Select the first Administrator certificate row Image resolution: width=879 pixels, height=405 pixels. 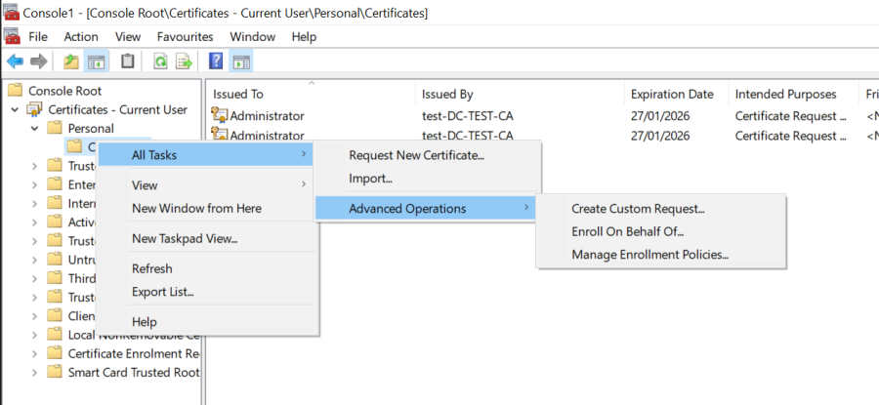pyautogui.click(x=266, y=116)
